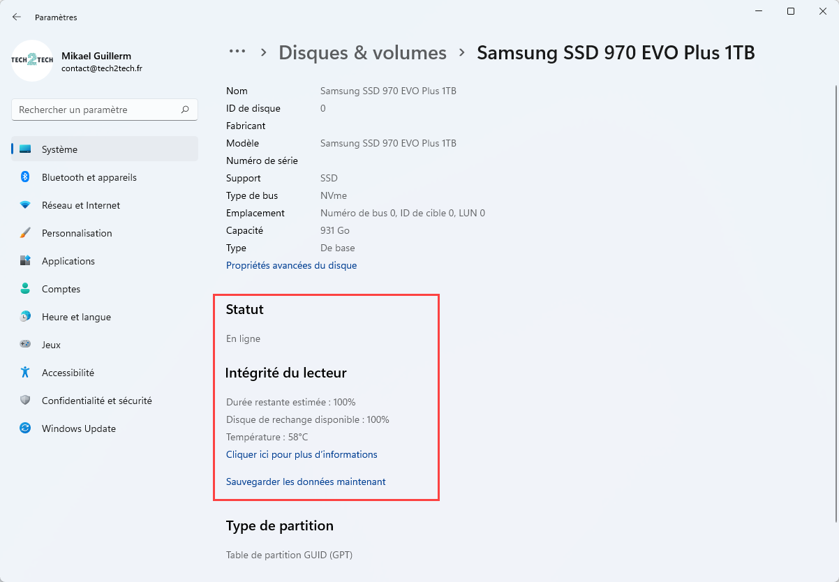Image resolution: width=839 pixels, height=582 pixels.
Task: Click the Type value De base
Action: 338,248
